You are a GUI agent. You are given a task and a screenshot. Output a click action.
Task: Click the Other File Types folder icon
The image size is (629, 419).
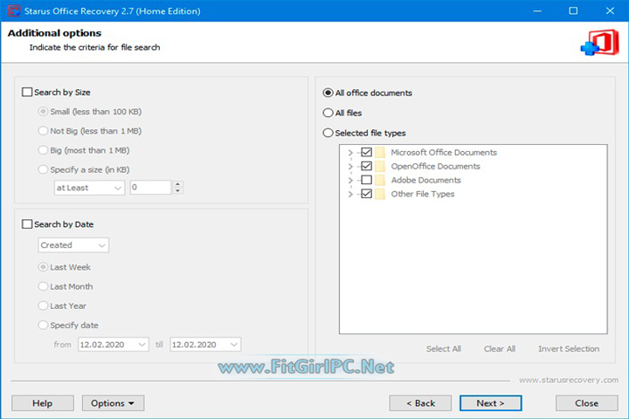(380, 194)
